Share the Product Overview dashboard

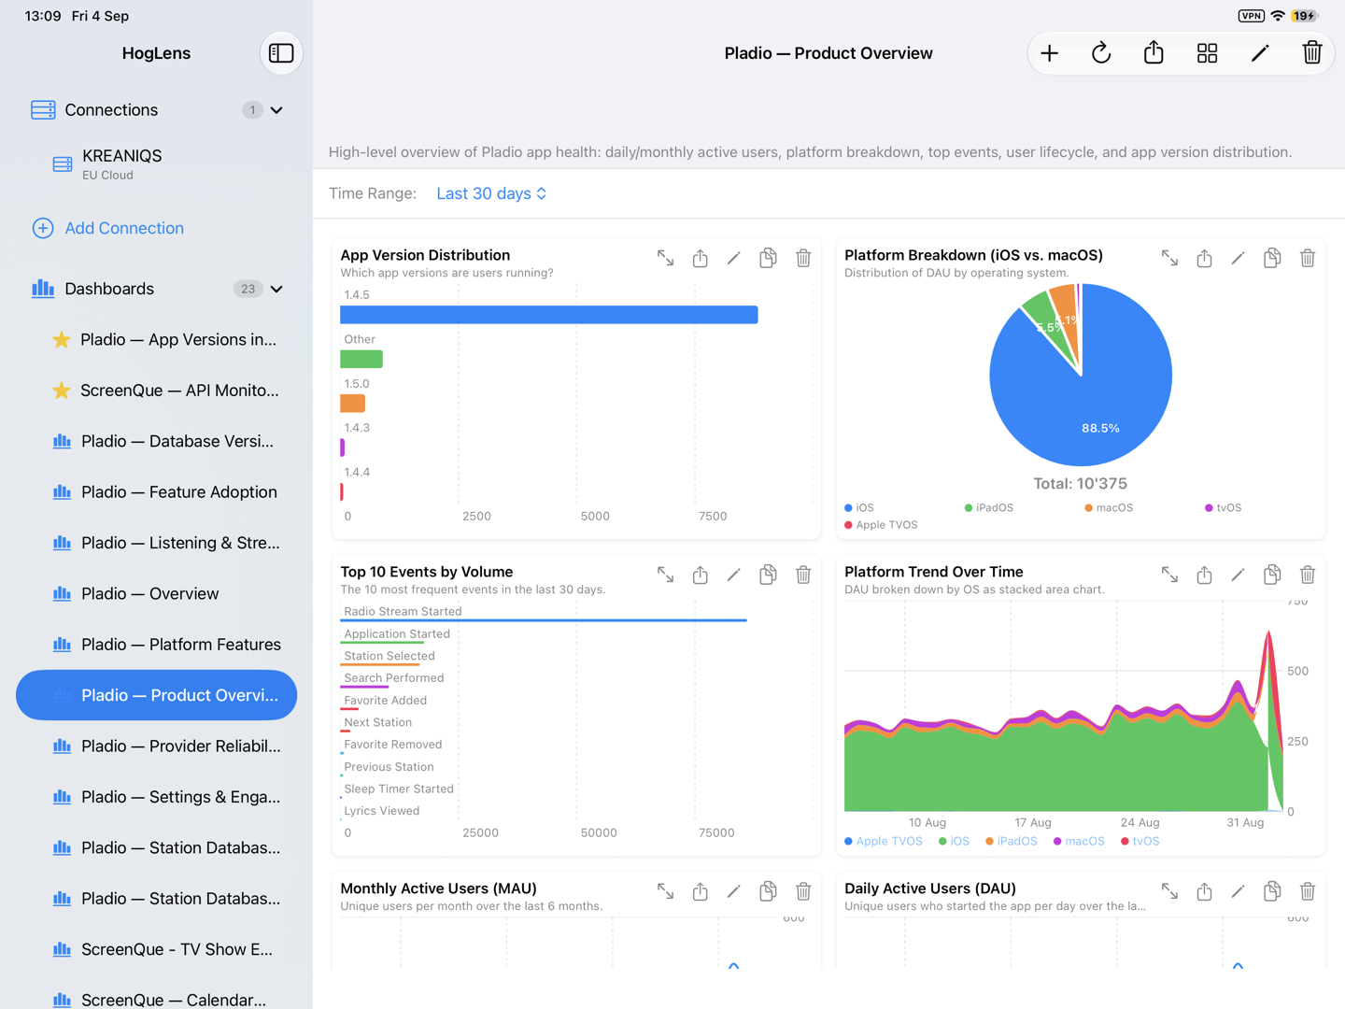coord(1154,52)
